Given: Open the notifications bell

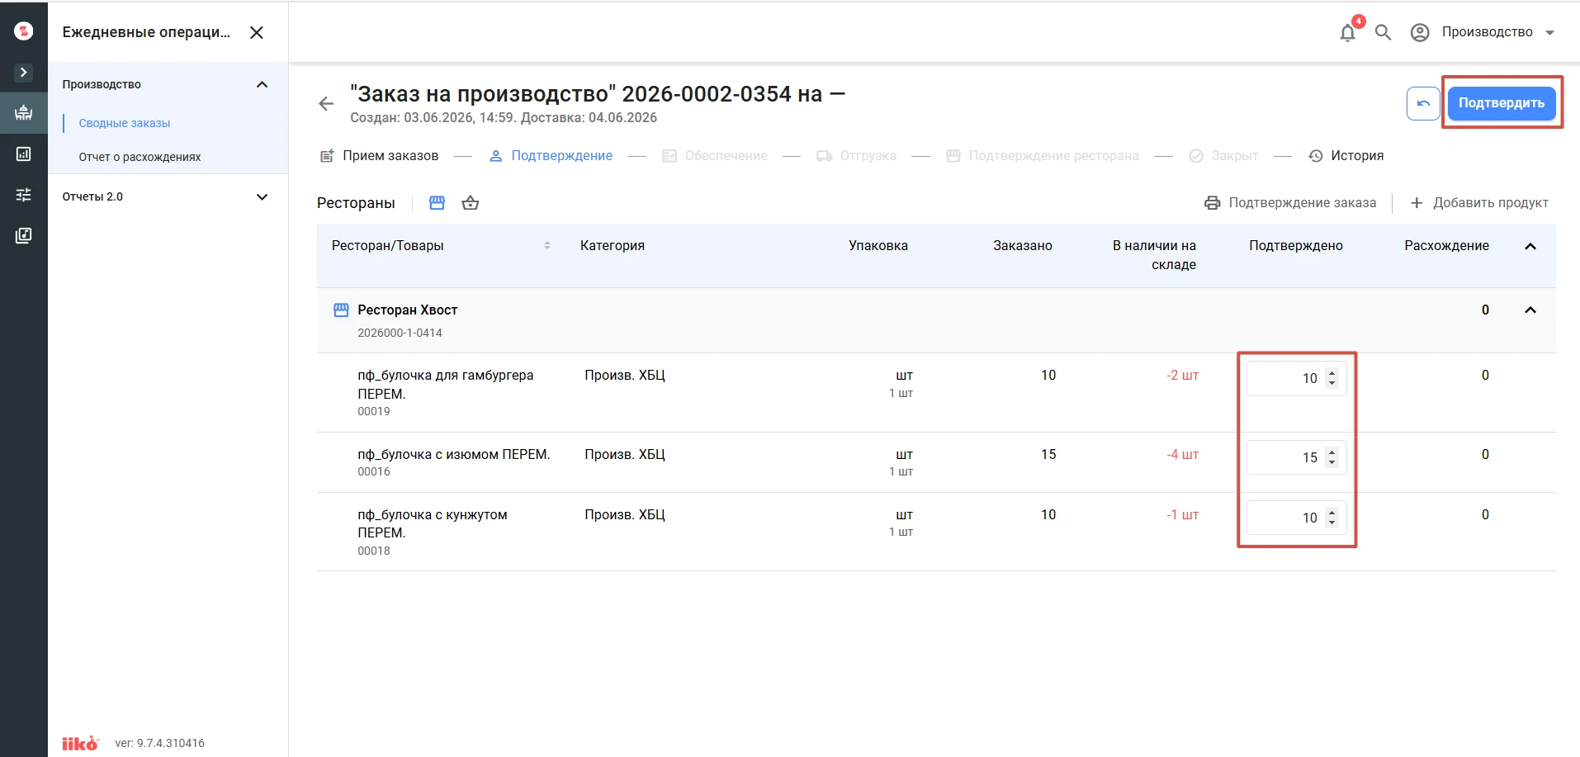Looking at the screenshot, I should [x=1348, y=32].
